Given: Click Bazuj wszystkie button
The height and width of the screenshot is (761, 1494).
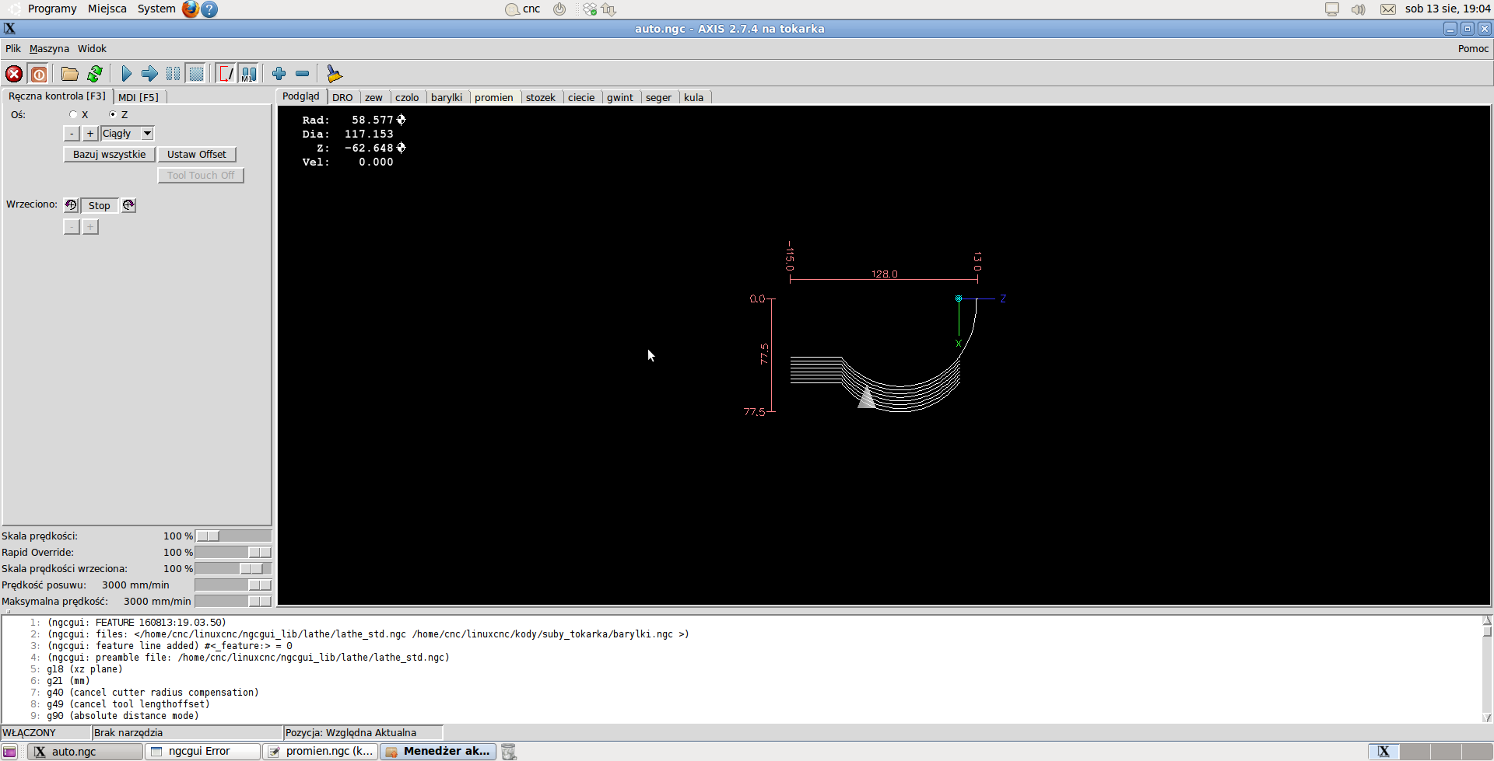Looking at the screenshot, I should click(x=109, y=155).
